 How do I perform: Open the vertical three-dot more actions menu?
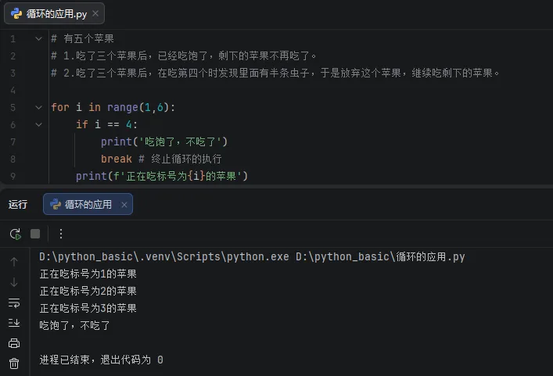61,234
